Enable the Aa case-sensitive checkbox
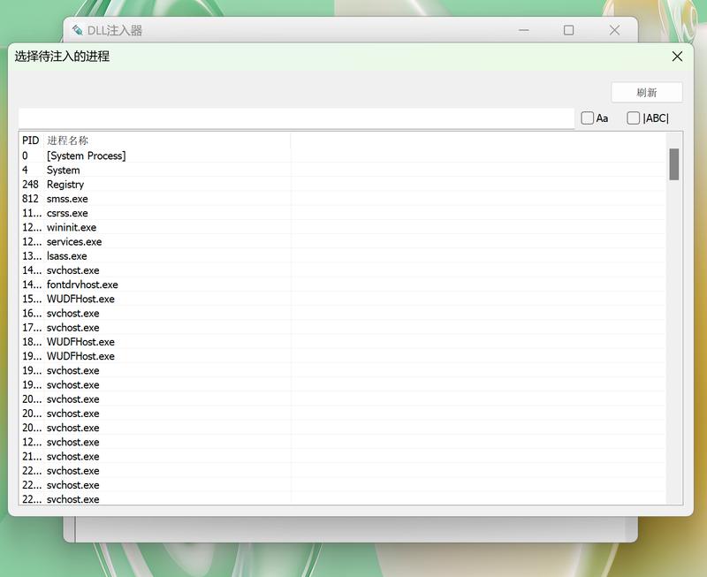707x577 pixels. pos(587,118)
